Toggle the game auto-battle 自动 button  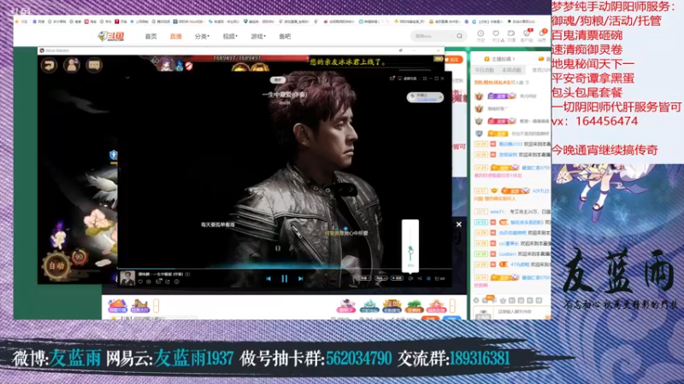click(56, 265)
